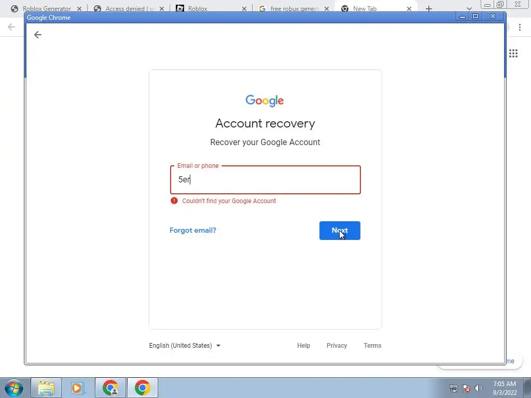Open the Forgot email? link
The width and height of the screenshot is (531, 398).
(x=193, y=231)
